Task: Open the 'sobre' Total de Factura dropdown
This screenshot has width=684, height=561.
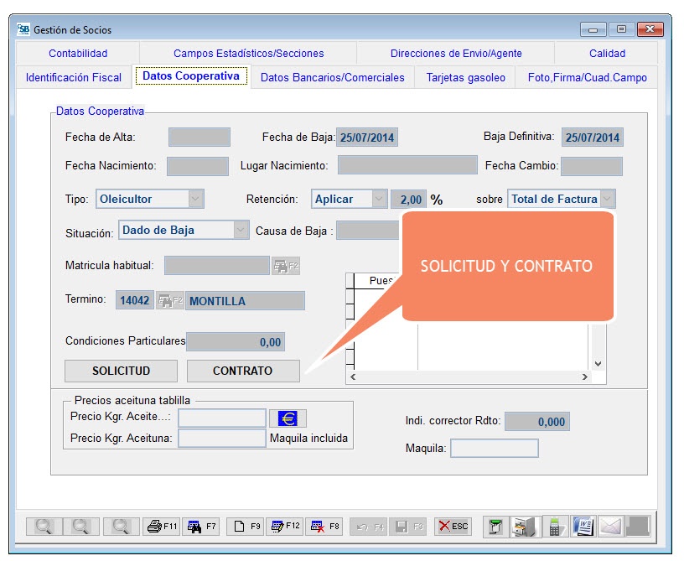Action: 607,200
